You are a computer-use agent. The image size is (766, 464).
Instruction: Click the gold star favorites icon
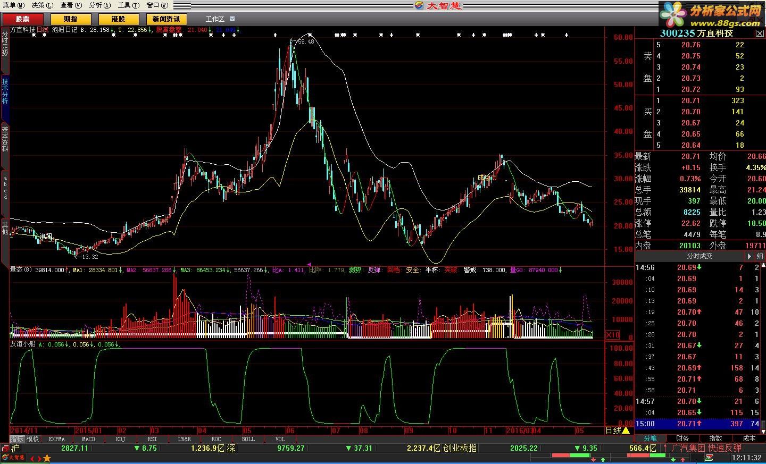(47, 458)
